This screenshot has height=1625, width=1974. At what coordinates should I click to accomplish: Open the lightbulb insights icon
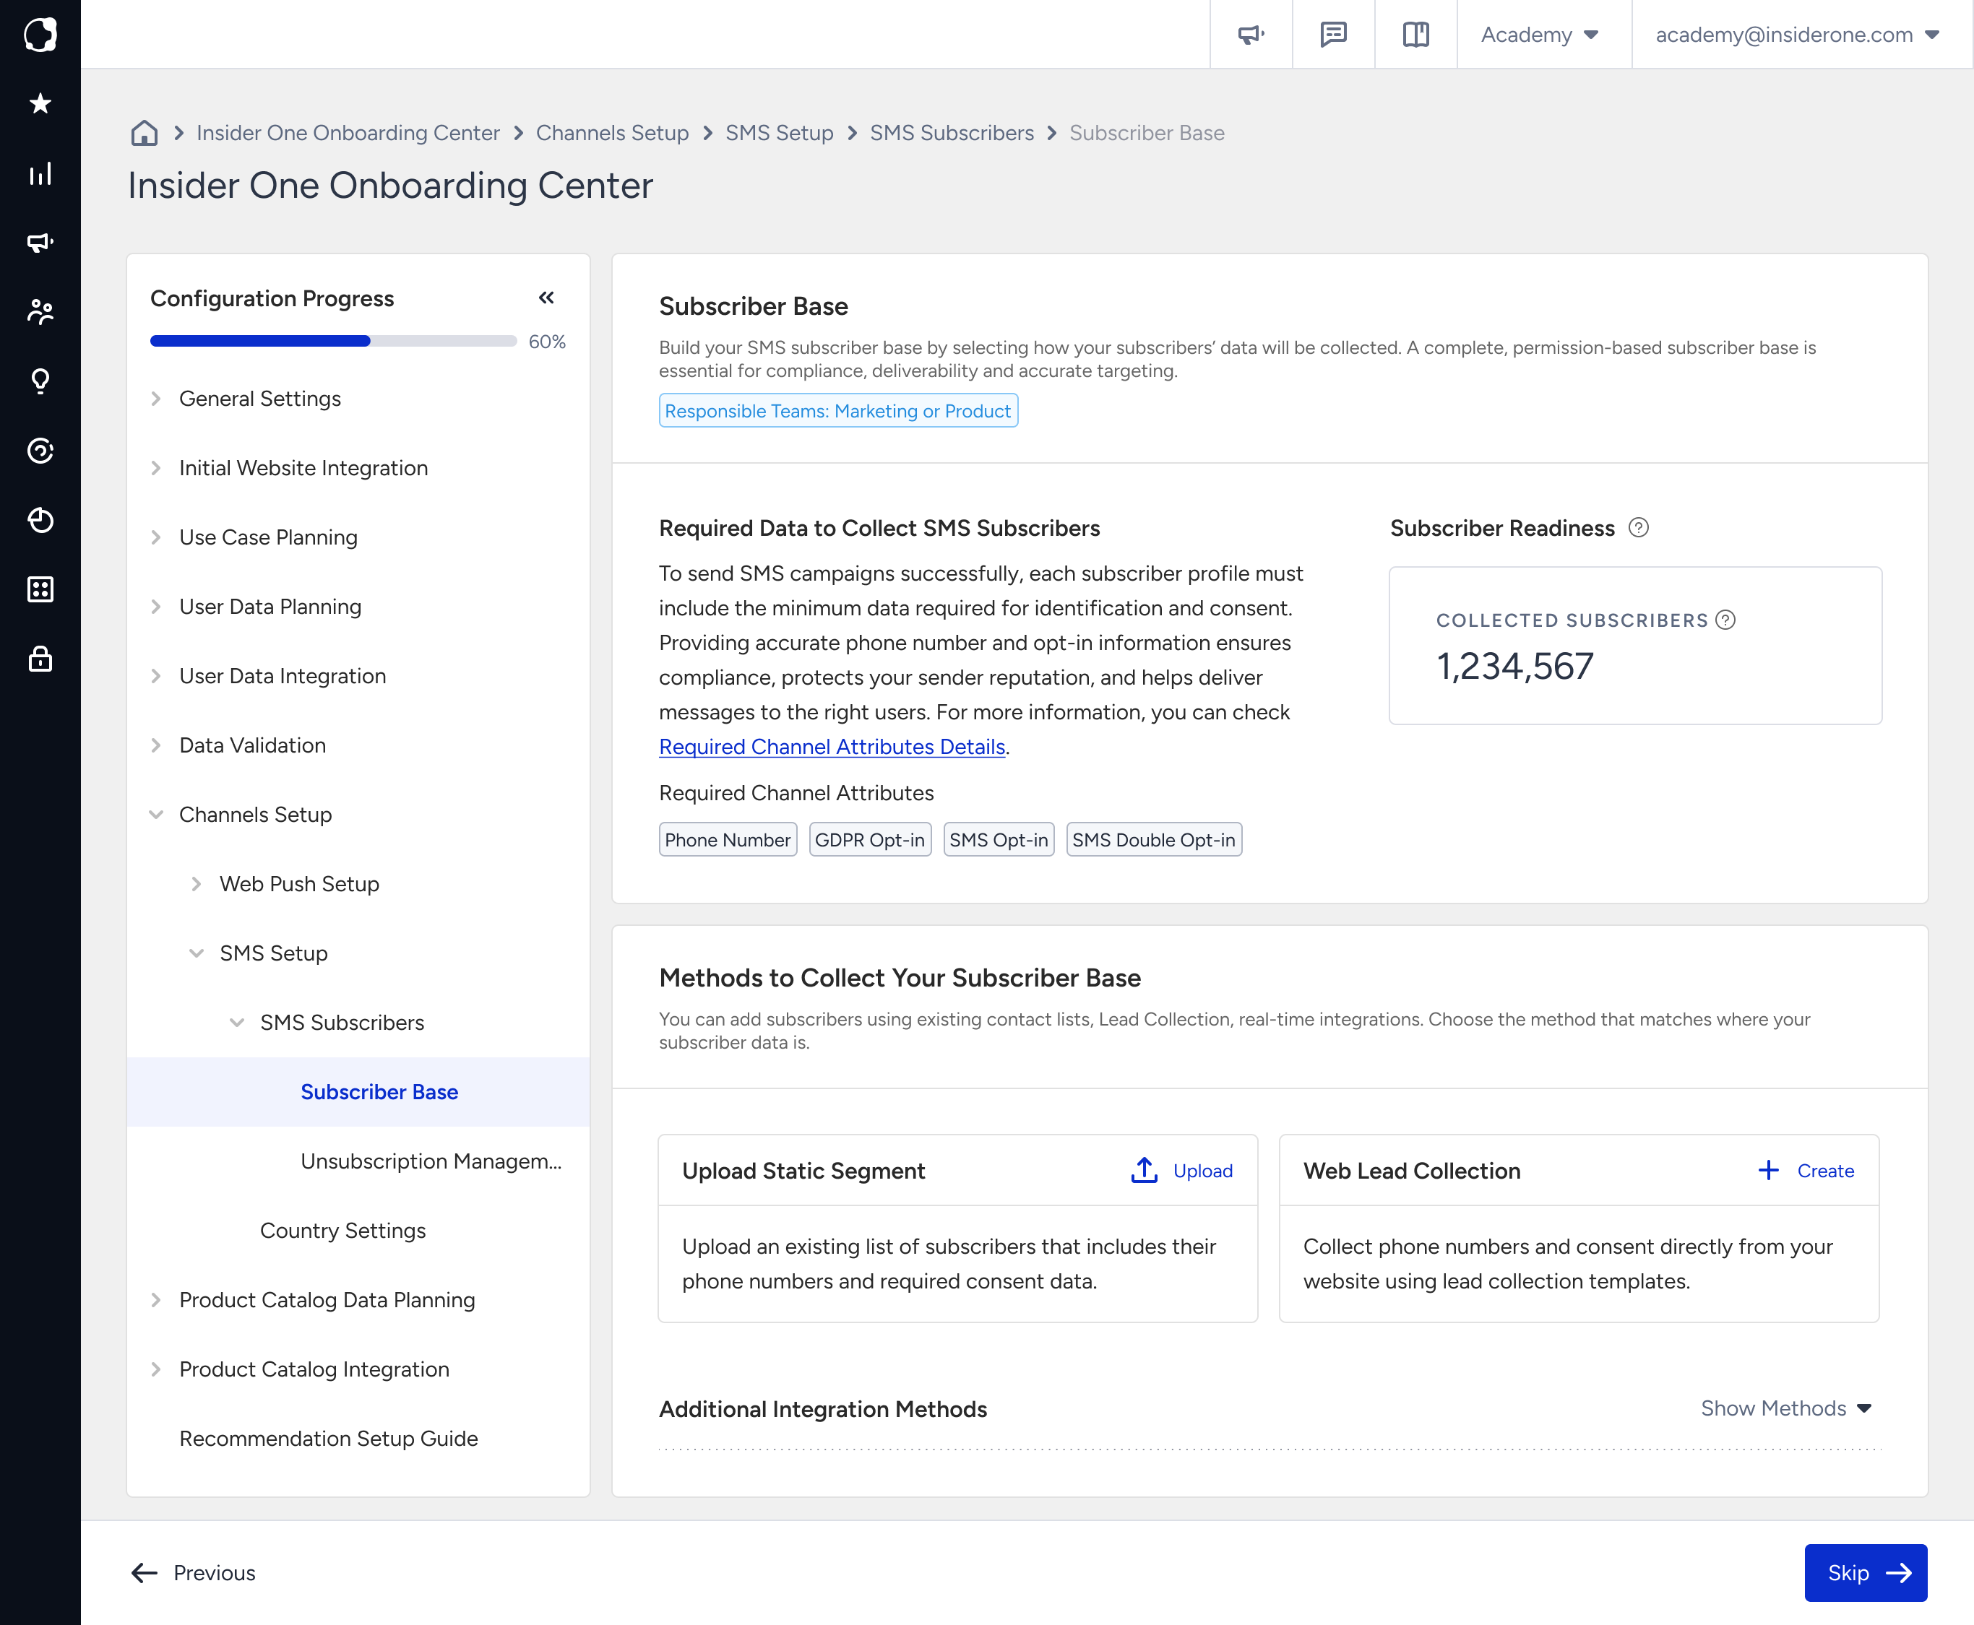coord(40,381)
